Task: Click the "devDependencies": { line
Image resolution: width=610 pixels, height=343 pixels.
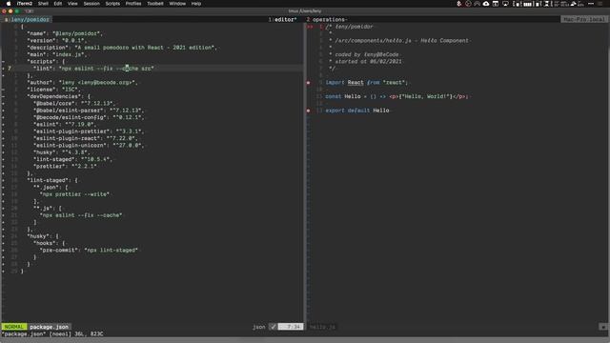Action: point(58,96)
